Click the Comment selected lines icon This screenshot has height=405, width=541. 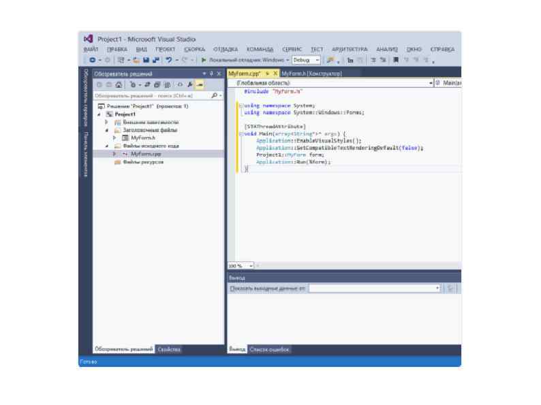(x=350, y=60)
